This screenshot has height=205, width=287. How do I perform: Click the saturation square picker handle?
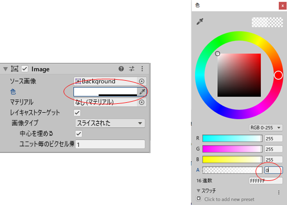(x=217, y=53)
